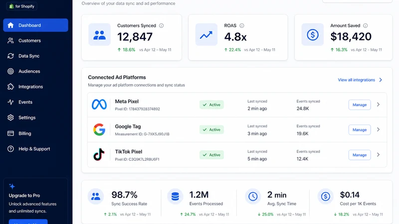Click the Active status badge for Google Tag
Viewport: 399px width, 224px height.
[211, 129]
